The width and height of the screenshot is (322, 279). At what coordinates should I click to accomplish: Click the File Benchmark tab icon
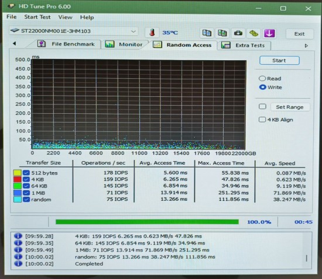(x=42, y=44)
